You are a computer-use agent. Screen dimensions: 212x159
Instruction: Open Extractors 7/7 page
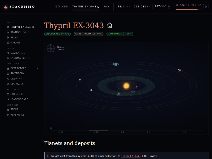click(x=19, y=68)
